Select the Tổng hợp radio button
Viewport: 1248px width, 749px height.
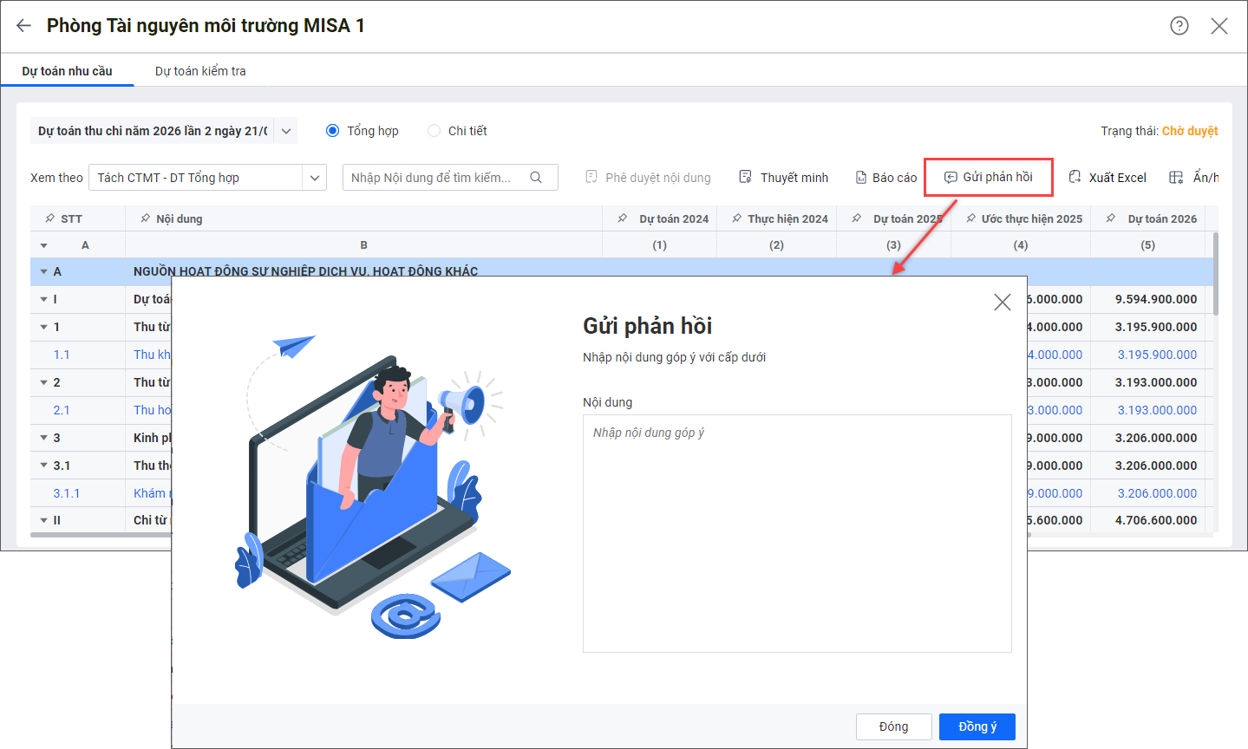[332, 131]
